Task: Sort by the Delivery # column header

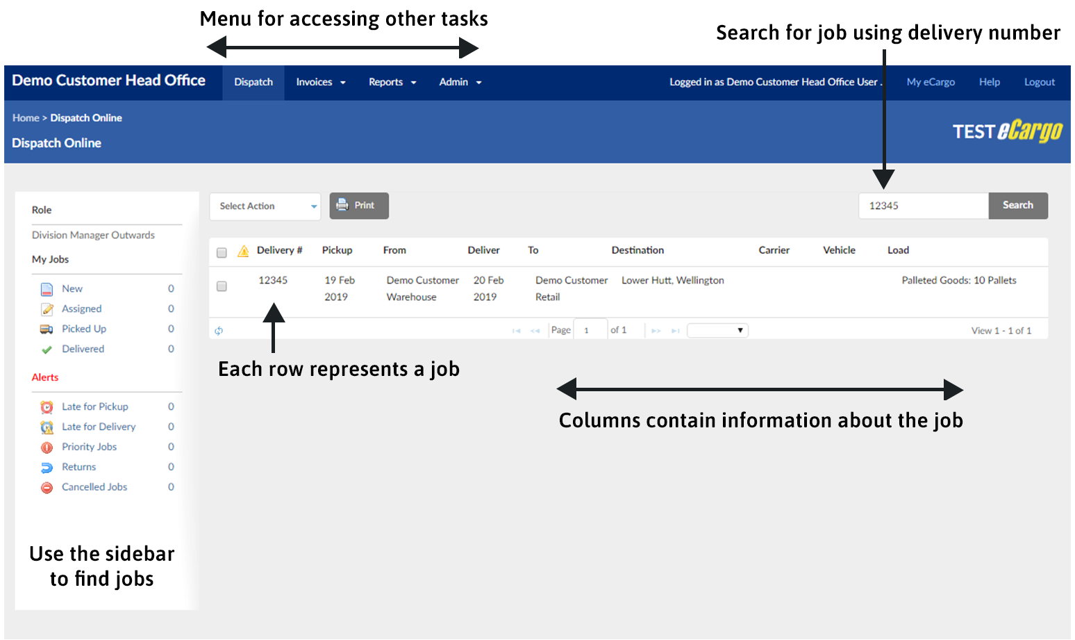Action: pyautogui.click(x=279, y=250)
